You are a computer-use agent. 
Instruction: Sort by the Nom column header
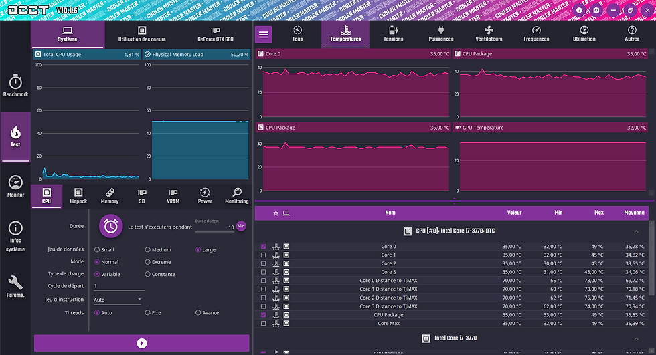pyautogui.click(x=390, y=213)
